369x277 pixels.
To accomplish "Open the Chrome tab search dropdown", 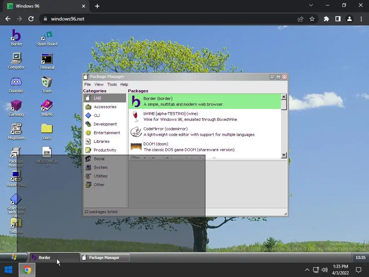I will (x=311, y=5).
